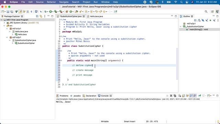Collapse the m01a1p1 package

pos(7,29)
